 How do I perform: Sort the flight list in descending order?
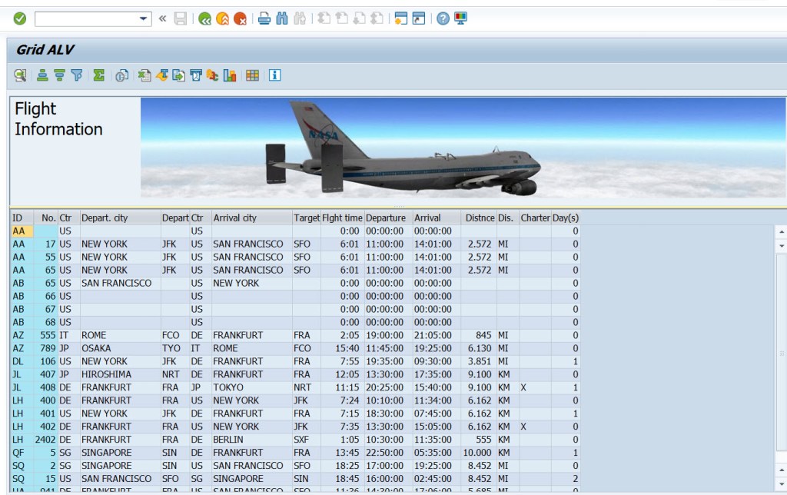click(x=60, y=75)
